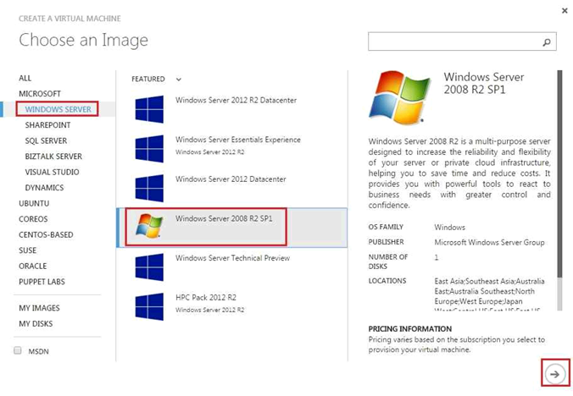Show SUSE images
This screenshot has height=396, width=573.
28,250
